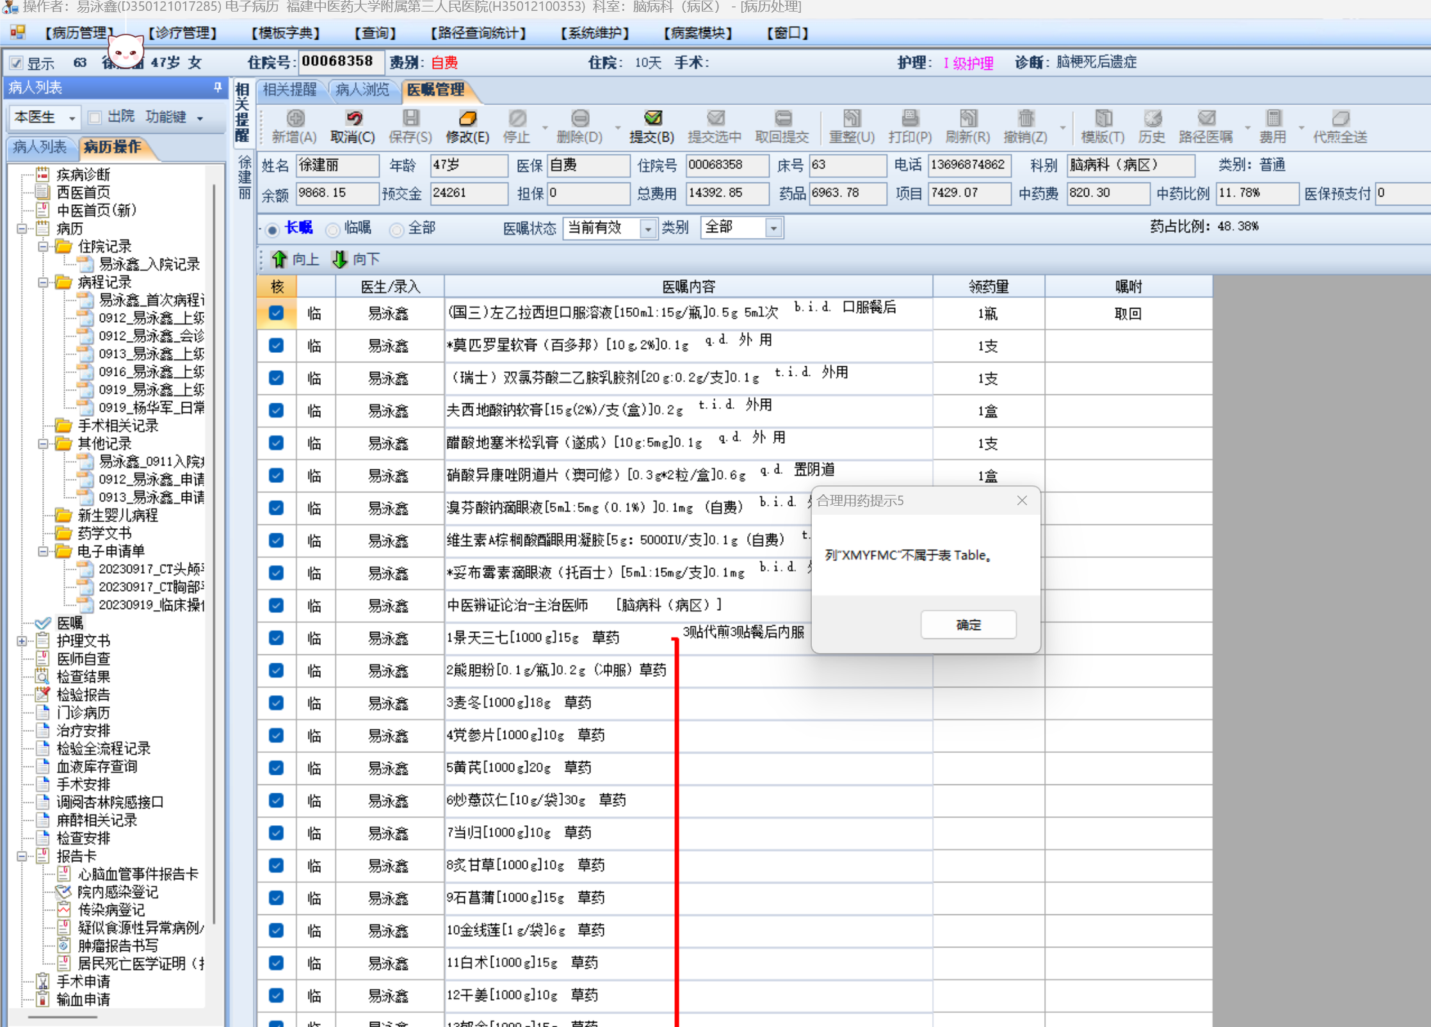
Task: Click the 向上 green up arrow
Action: pyautogui.click(x=280, y=259)
